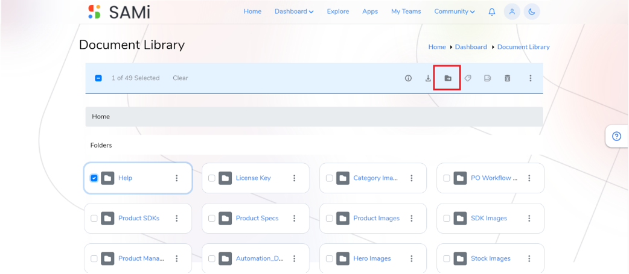Click the Product Images folder icon
Screen dimensions: 629x274
pos(343,219)
